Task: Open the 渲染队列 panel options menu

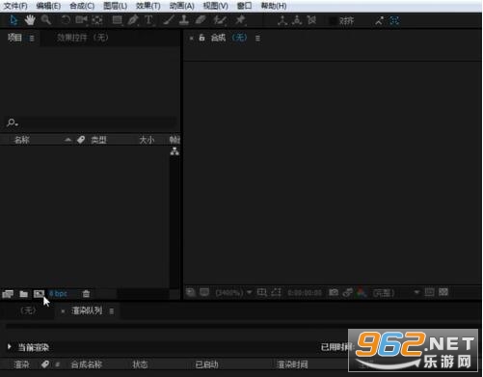Action: [112, 311]
